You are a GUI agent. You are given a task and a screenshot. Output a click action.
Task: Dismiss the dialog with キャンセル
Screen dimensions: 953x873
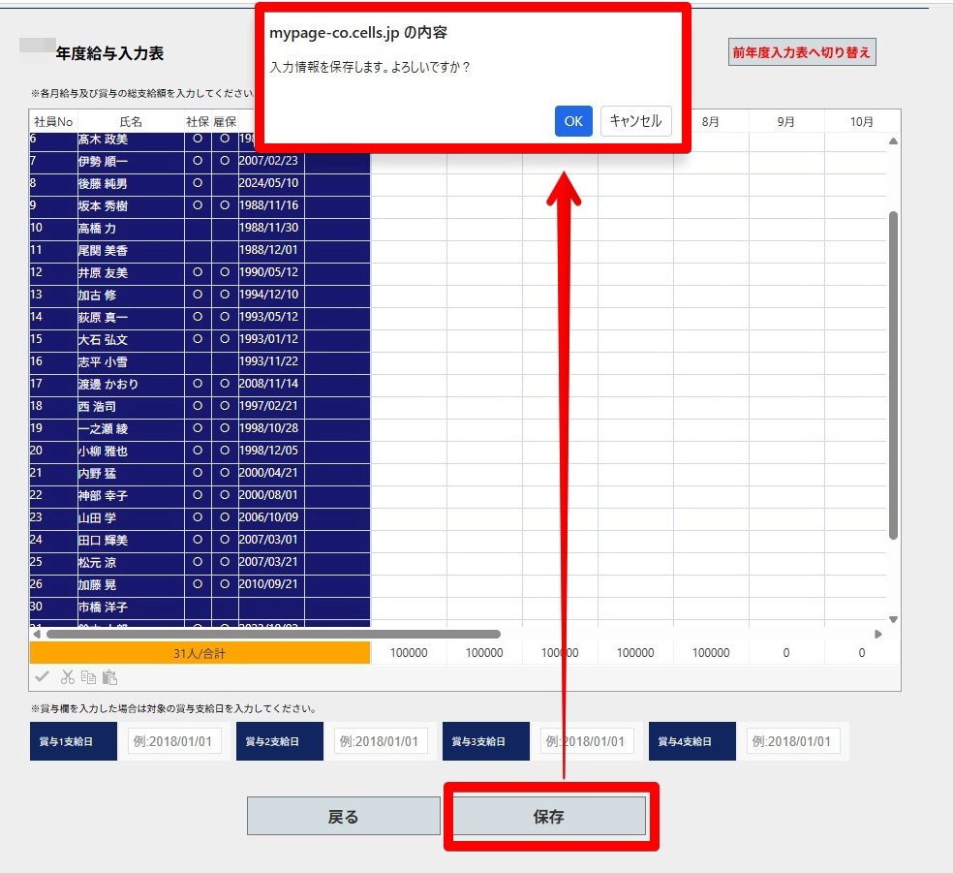pos(635,121)
